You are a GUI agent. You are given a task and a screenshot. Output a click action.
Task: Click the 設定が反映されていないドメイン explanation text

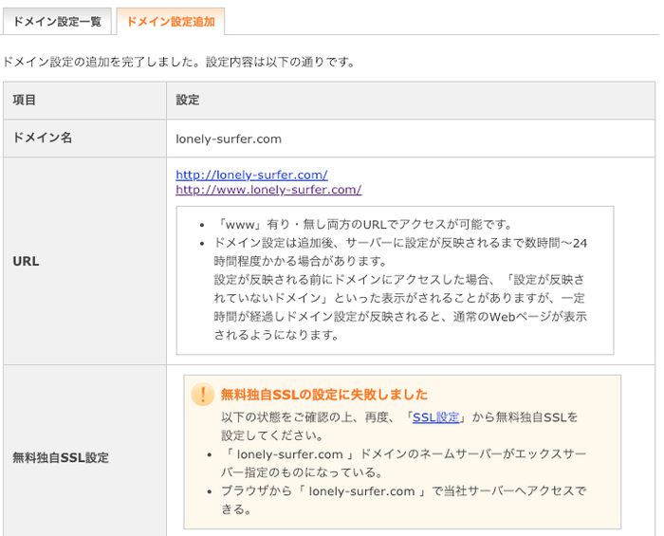click(400, 307)
